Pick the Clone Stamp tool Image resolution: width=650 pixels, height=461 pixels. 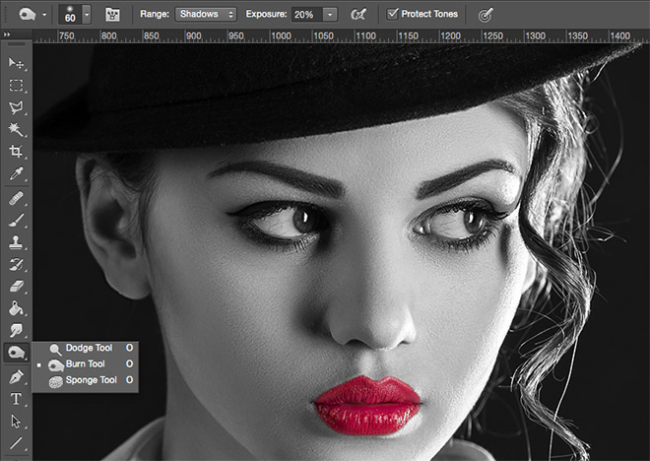point(16,242)
